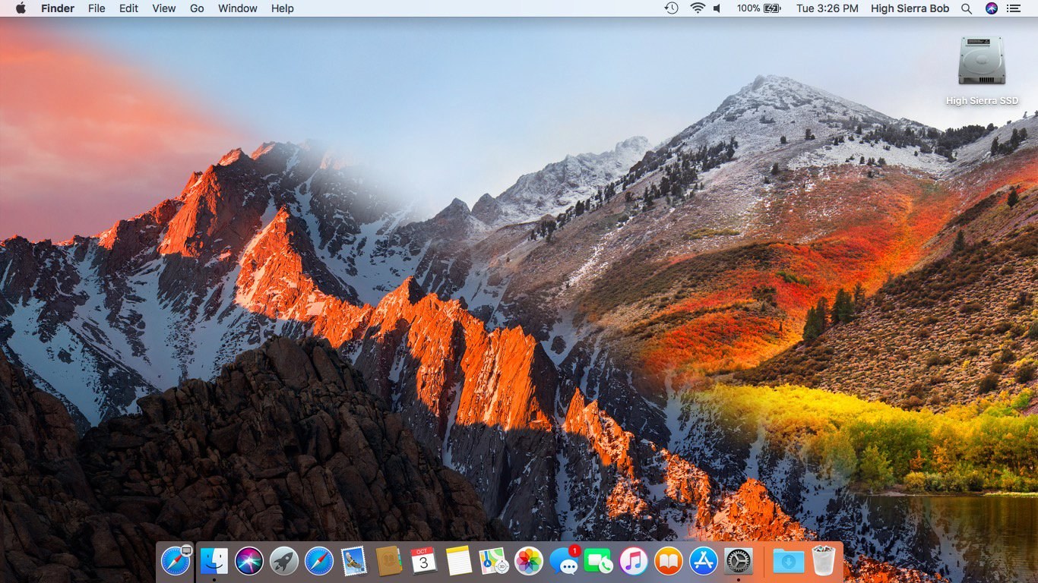
Task: Click the High Sierra Bob user menu
Action: pyautogui.click(x=910, y=8)
